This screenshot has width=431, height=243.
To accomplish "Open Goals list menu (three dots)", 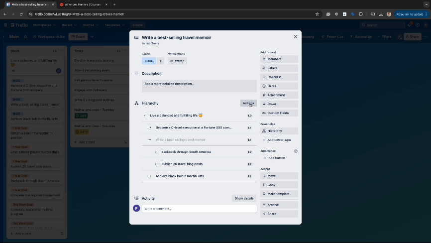I will [62, 51].
